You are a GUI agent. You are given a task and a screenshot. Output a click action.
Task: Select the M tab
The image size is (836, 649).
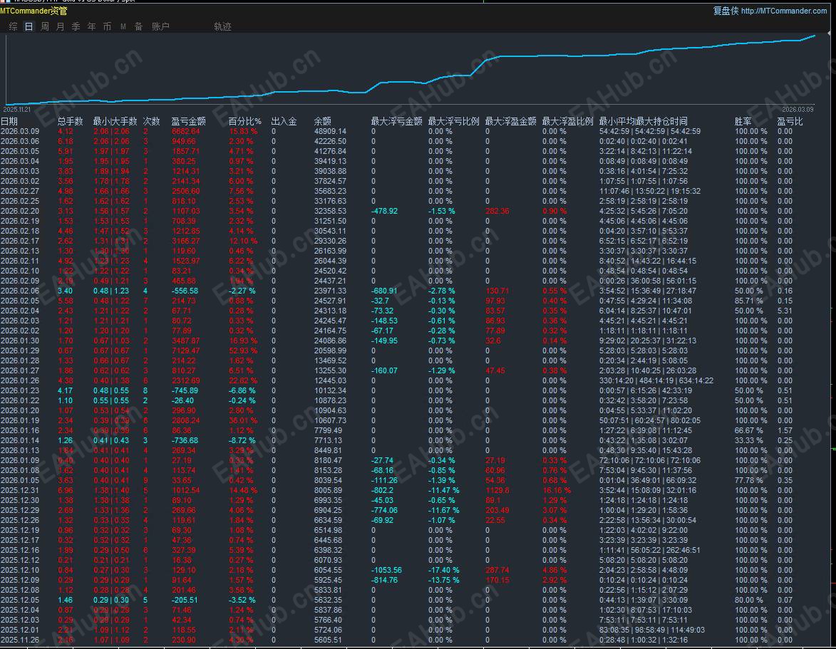point(123,26)
